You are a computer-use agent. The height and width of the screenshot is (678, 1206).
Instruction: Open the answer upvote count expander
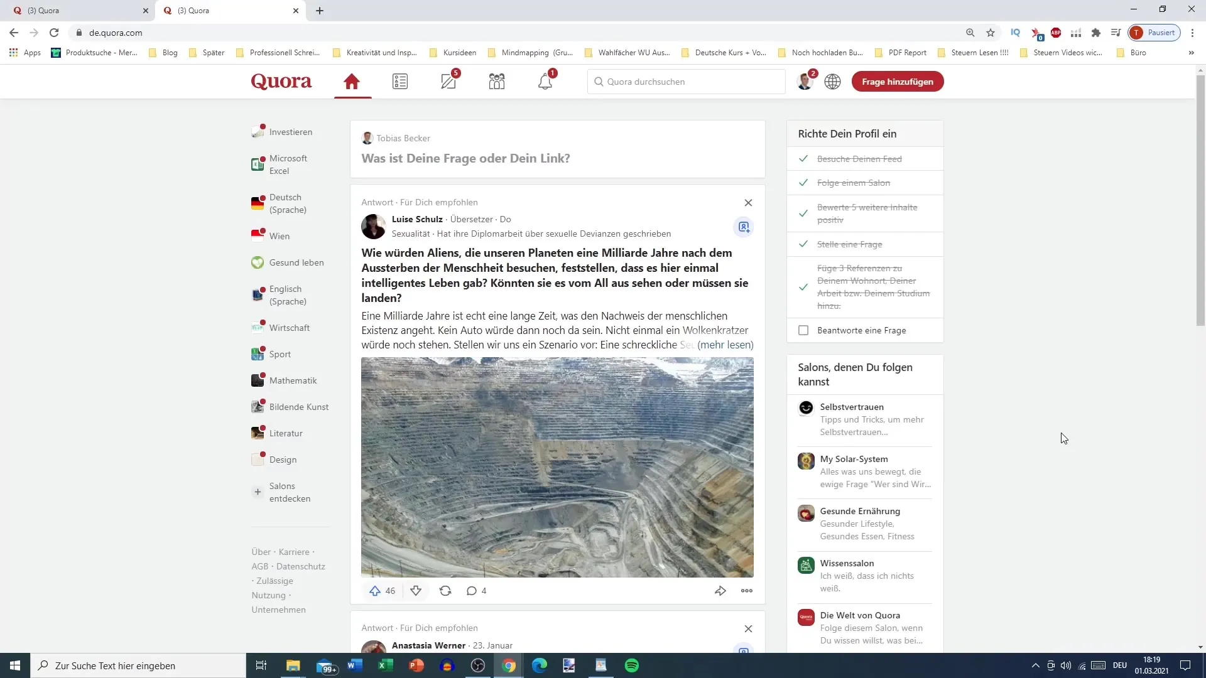click(390, 591)
